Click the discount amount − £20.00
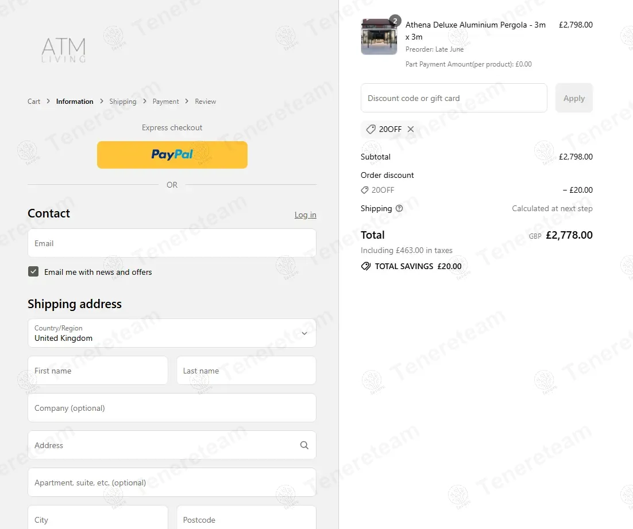The image size is (633, 529). tap(578, 190)
